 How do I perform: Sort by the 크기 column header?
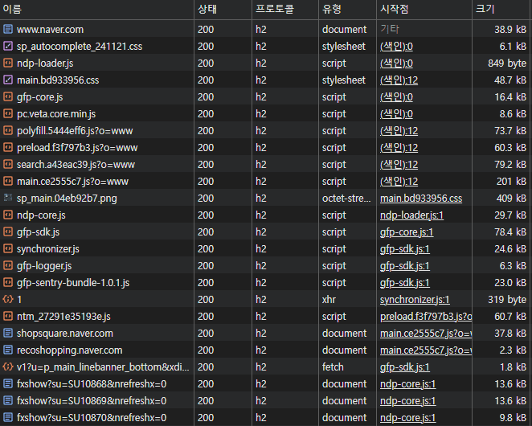502,9
